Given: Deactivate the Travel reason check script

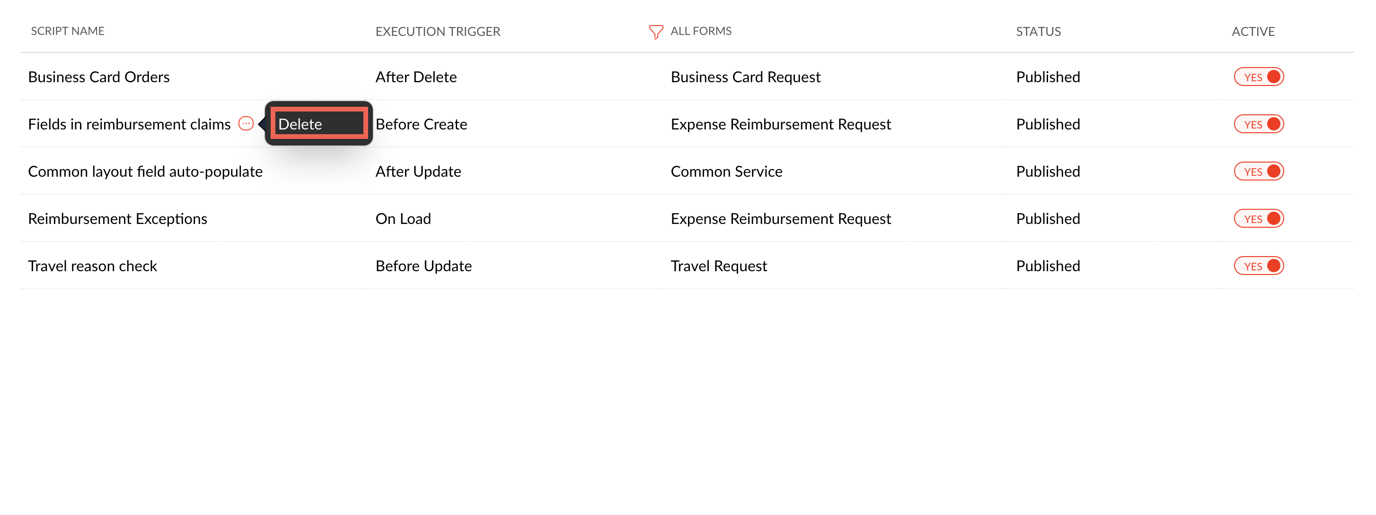Looking at the screenshot, I should 1258,266.
